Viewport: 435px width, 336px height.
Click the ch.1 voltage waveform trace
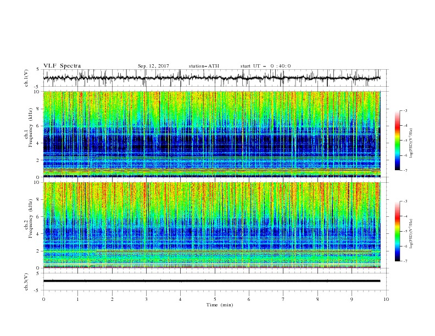coord(211,78)
